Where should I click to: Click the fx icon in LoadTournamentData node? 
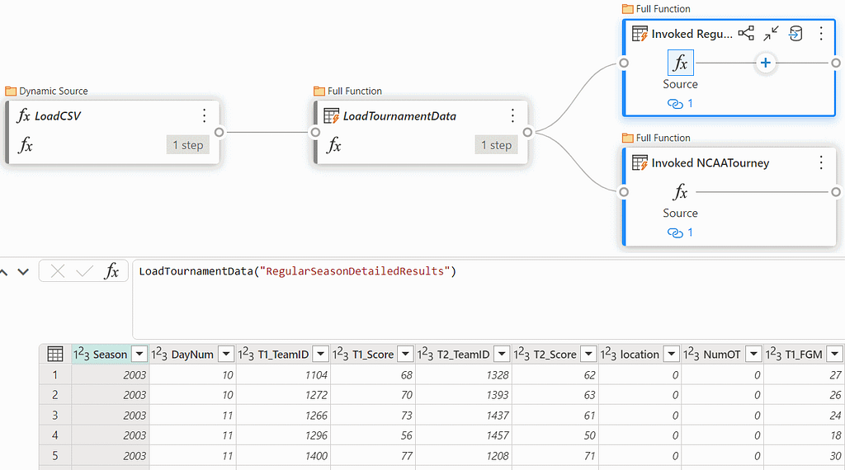click(334, 145)
